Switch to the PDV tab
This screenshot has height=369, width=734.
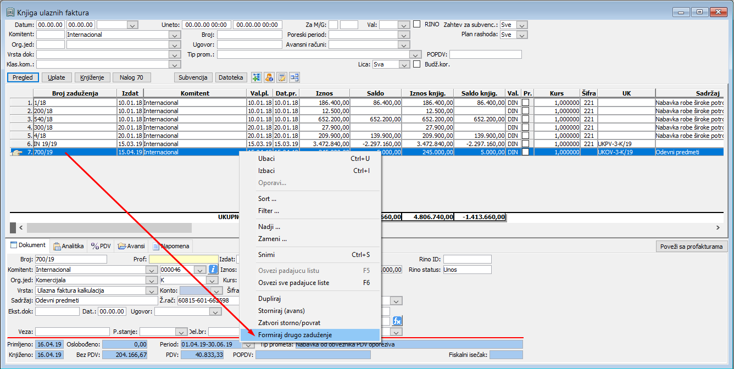pos(102,246)
